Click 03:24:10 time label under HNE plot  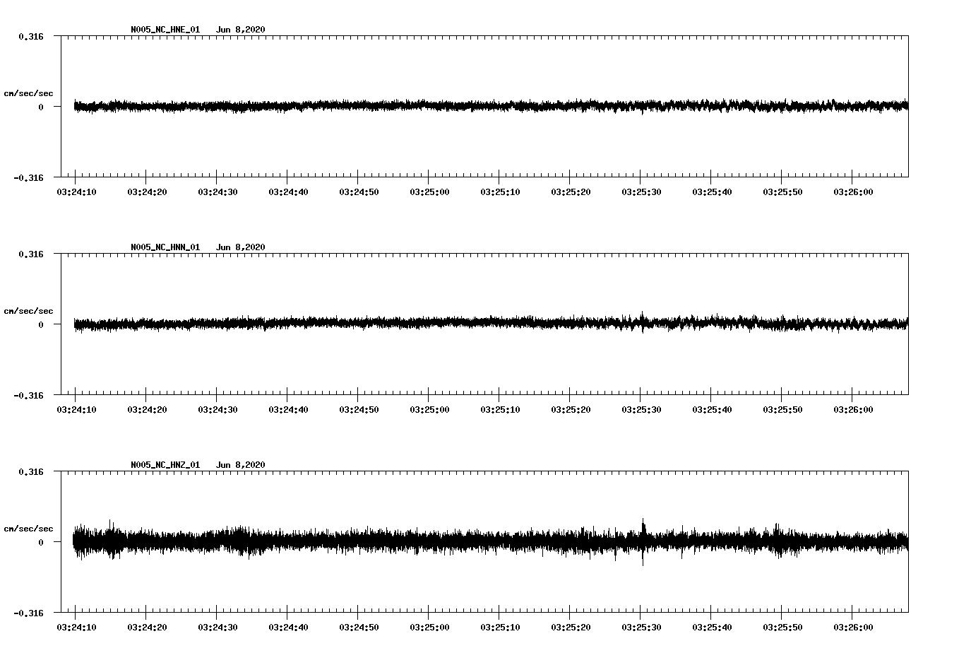tap(76, 192)
